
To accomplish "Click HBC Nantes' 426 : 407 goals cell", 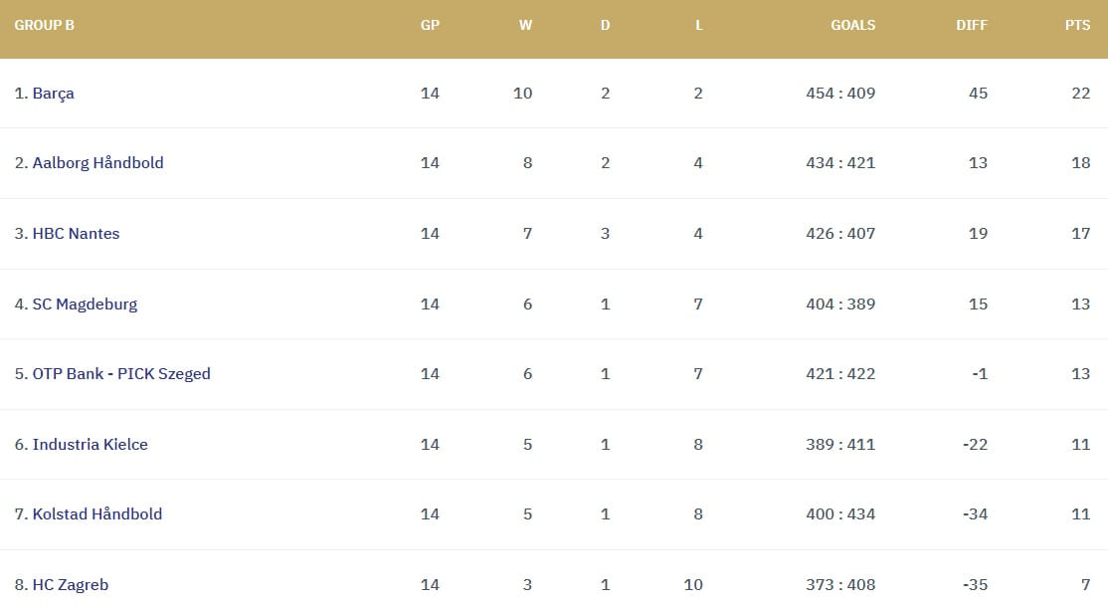I will (840, 234).
